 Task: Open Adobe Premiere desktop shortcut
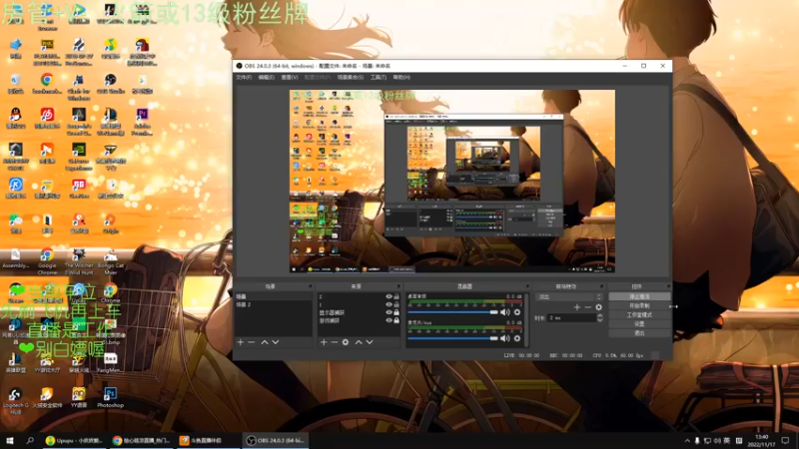coord(142,122)
